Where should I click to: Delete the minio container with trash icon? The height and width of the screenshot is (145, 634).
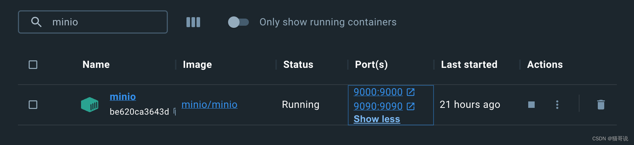tap(601, 105)
